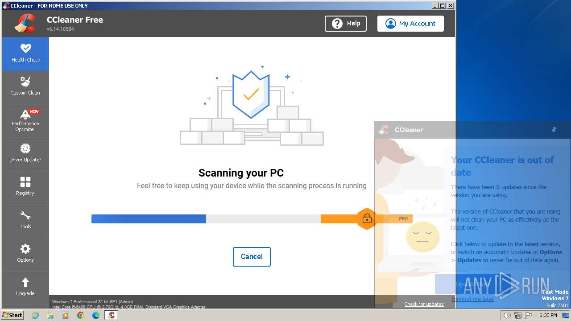The width and height of the screenshot is (571, 321).
Task: Open the Options gear section
Action: pos(25,255)
